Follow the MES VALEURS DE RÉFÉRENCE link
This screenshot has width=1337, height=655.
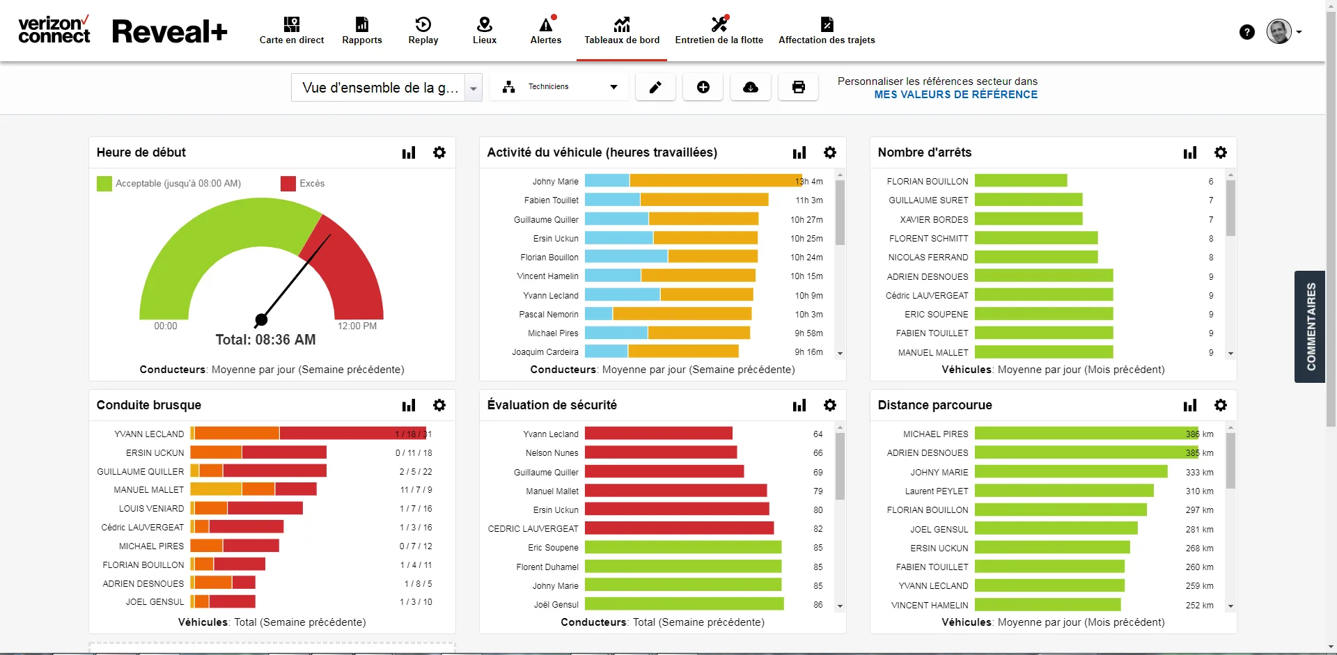[955, 95]
